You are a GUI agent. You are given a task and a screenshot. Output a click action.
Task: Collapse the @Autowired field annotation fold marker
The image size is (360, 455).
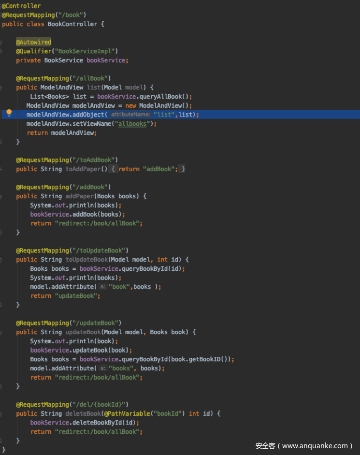tap(1, 43)
